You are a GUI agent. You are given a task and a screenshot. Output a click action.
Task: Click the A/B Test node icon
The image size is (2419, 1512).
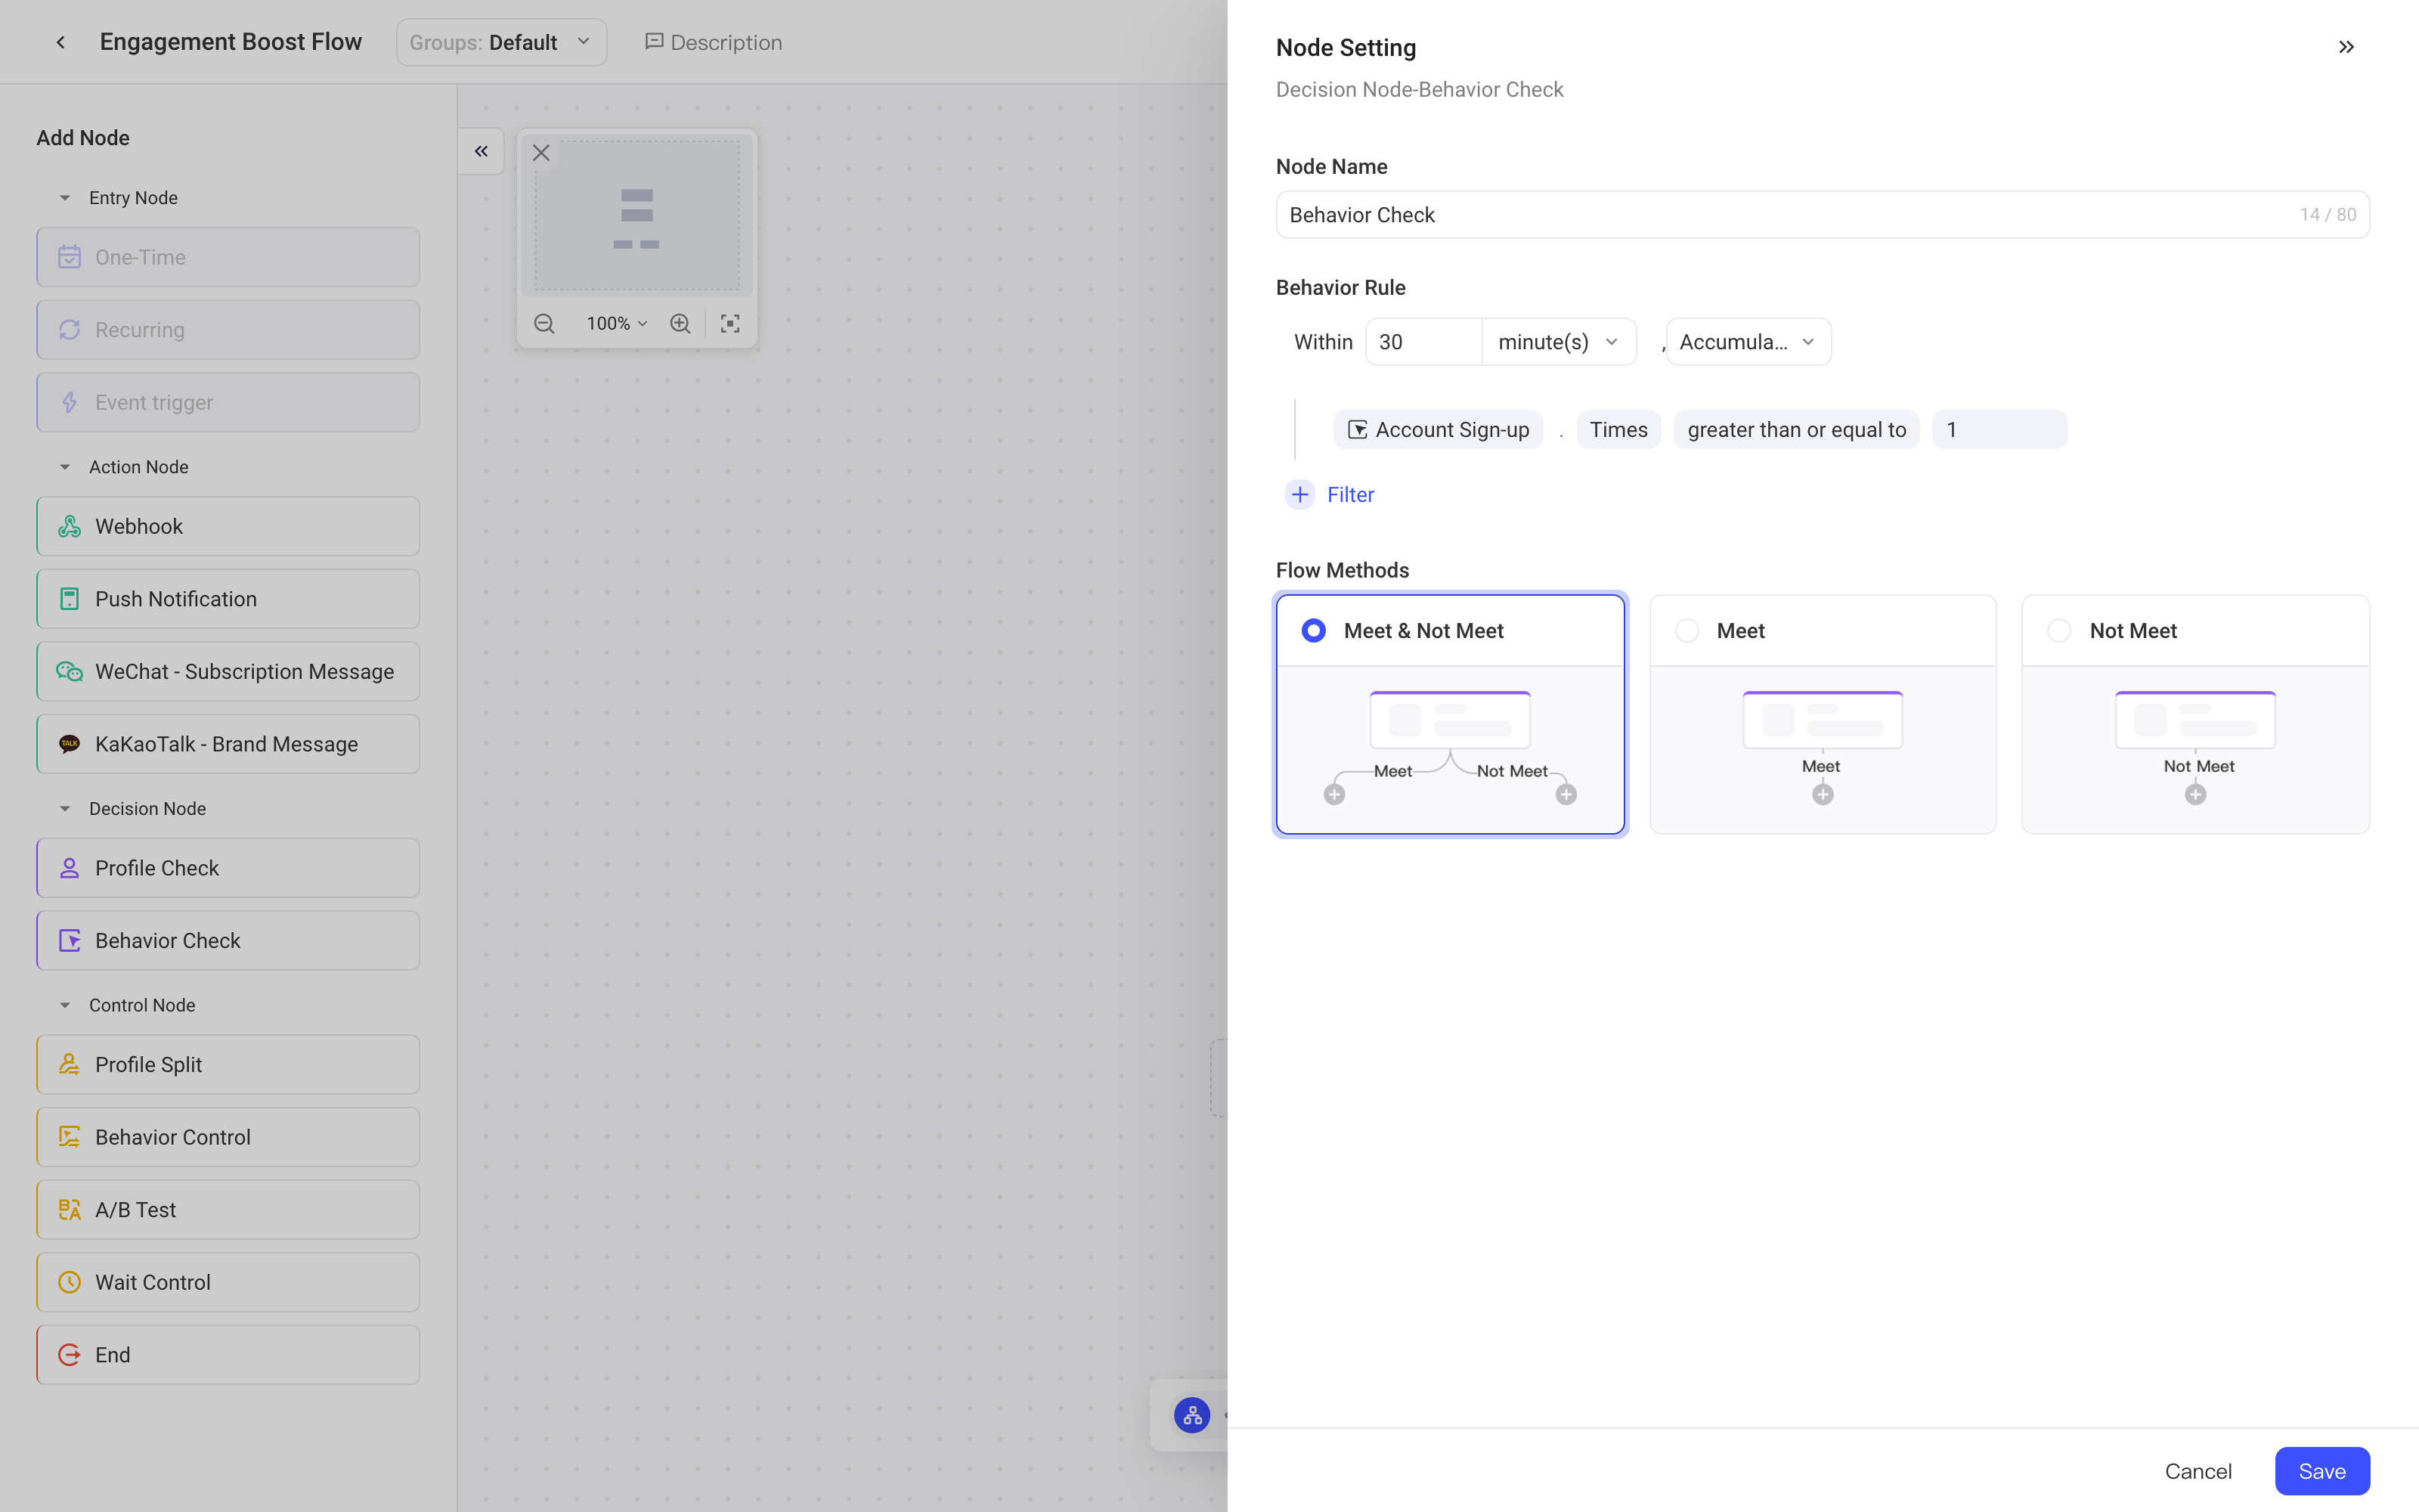69,1210
